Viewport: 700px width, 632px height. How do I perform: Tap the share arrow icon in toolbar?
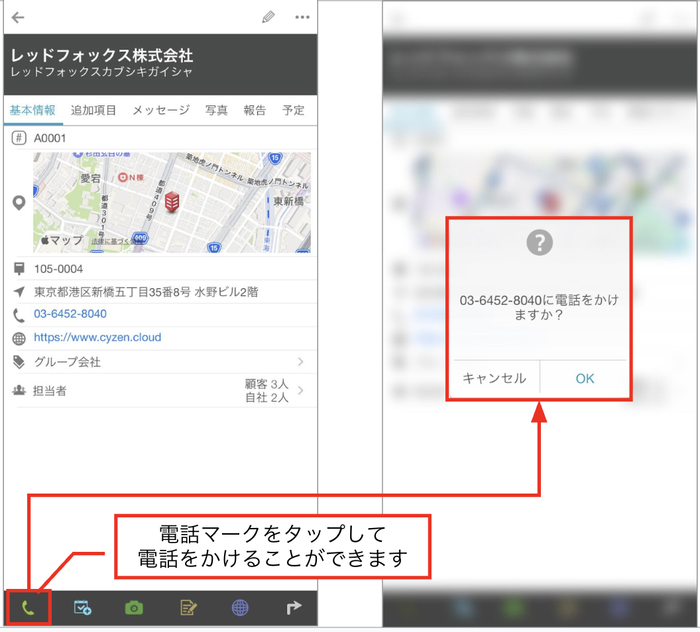tap(294, 607)
